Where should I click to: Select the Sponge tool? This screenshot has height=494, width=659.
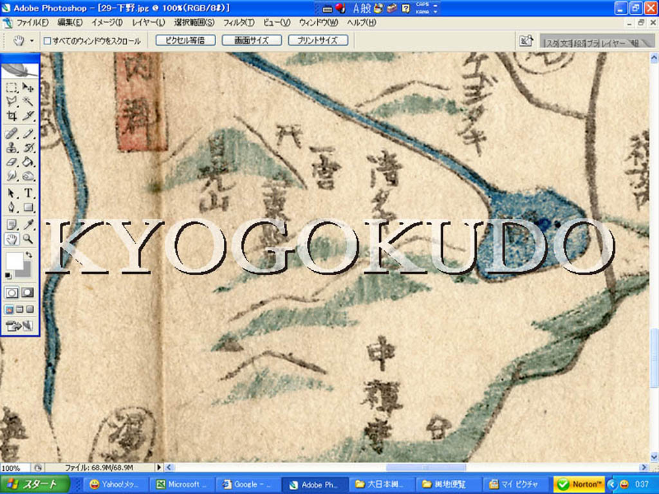point(28,176)
